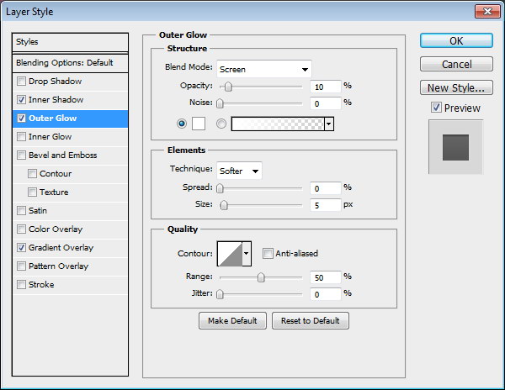Toggle the Anti-aliased checkbox

tap(268, 253)
